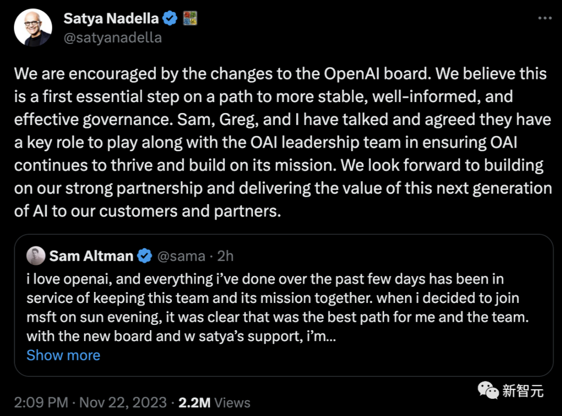The image size is (562, 416).
Task: Click Sam Altman's small avatar in quoted tweet
Action: 35,255
